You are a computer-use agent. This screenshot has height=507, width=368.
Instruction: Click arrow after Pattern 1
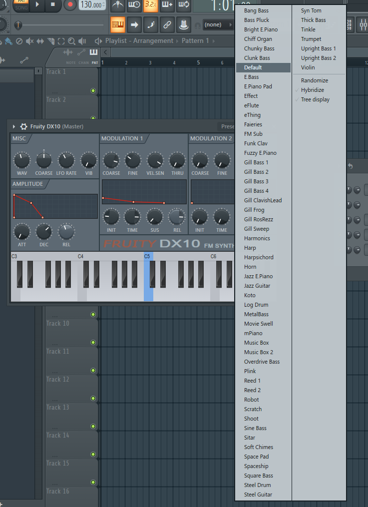[x=214, y=41]
